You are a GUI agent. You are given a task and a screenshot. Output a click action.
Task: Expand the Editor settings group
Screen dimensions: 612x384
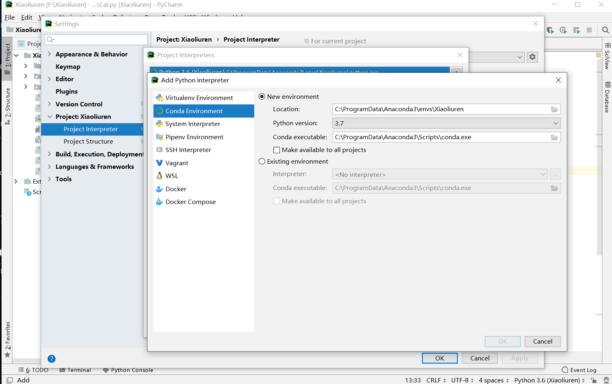click(x=50, y=79)
